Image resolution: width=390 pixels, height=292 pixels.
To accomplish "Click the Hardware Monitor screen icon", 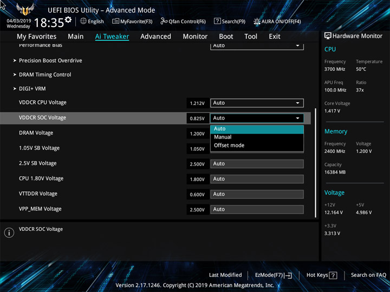I will click(328, 36).
